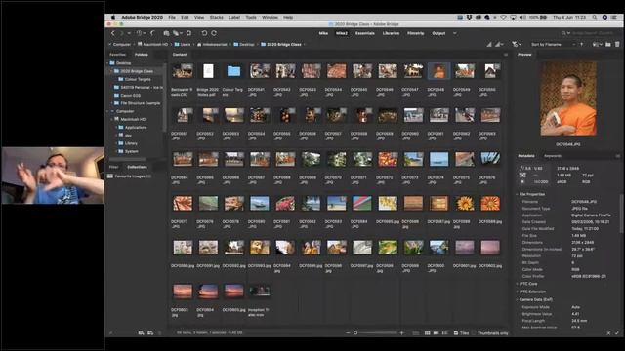Open the Folders panel tab

coord(141,55)
